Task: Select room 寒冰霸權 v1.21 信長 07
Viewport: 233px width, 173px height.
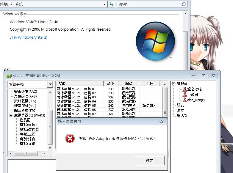Action: pyautogui.click(x=109, y=114)
